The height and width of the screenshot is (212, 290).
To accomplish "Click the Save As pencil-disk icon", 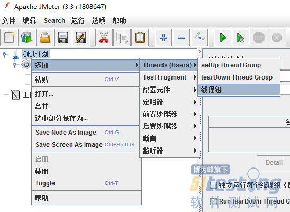I will tap(81, 38).
